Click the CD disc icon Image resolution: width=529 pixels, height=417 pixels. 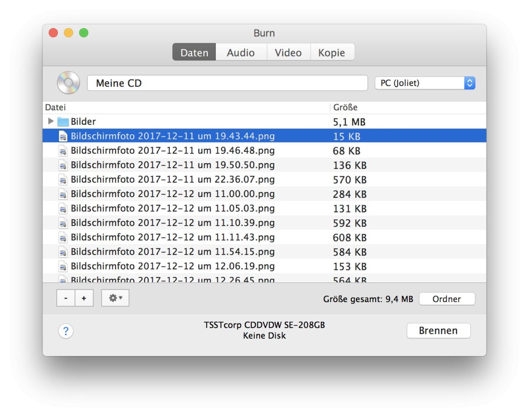coord(68,83)
